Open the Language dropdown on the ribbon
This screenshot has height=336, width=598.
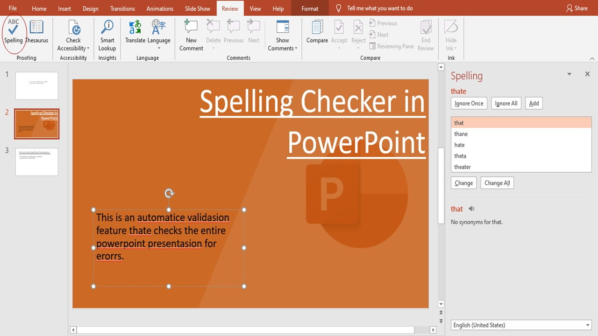pyautogui.click(x=159, y=33)
